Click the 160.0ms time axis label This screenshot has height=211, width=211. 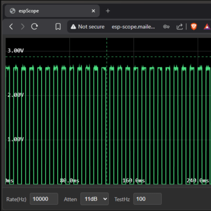pyautogui.click(x=134, y=180)
